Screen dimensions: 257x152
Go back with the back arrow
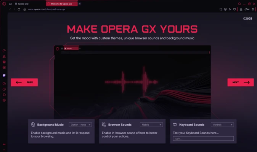tap(10, 9)
